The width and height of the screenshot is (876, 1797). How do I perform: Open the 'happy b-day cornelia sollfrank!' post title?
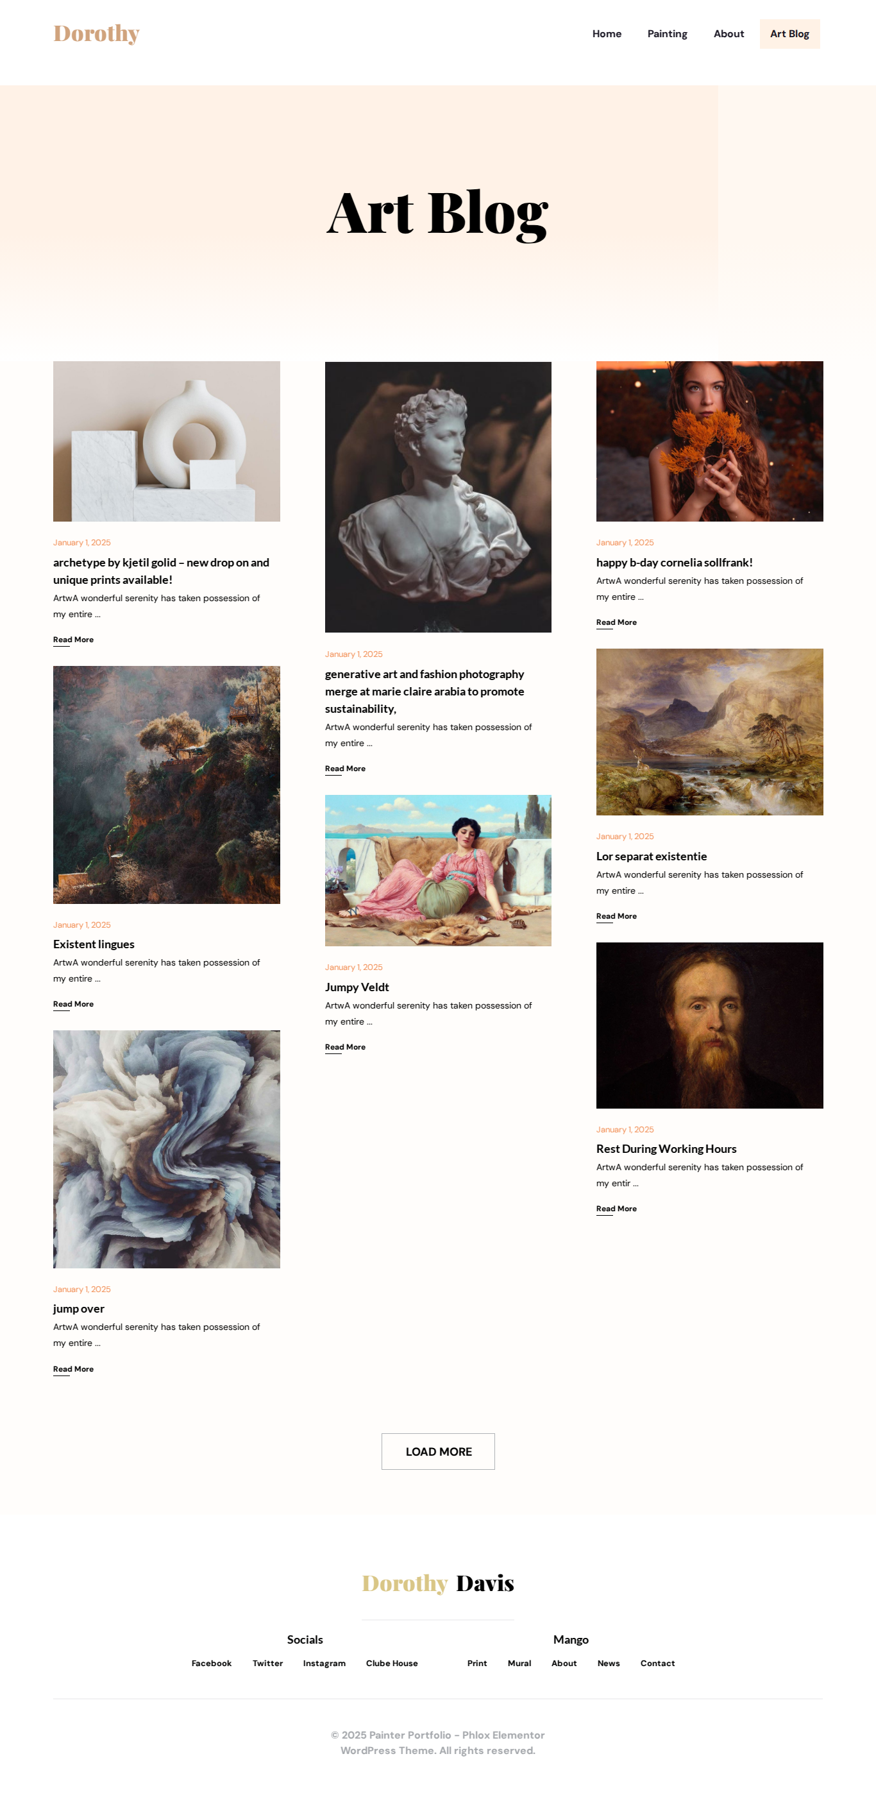[674, 562]
